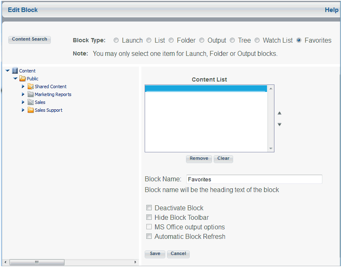
Task: Select the Sales tree label
Action: click(40, 102)
